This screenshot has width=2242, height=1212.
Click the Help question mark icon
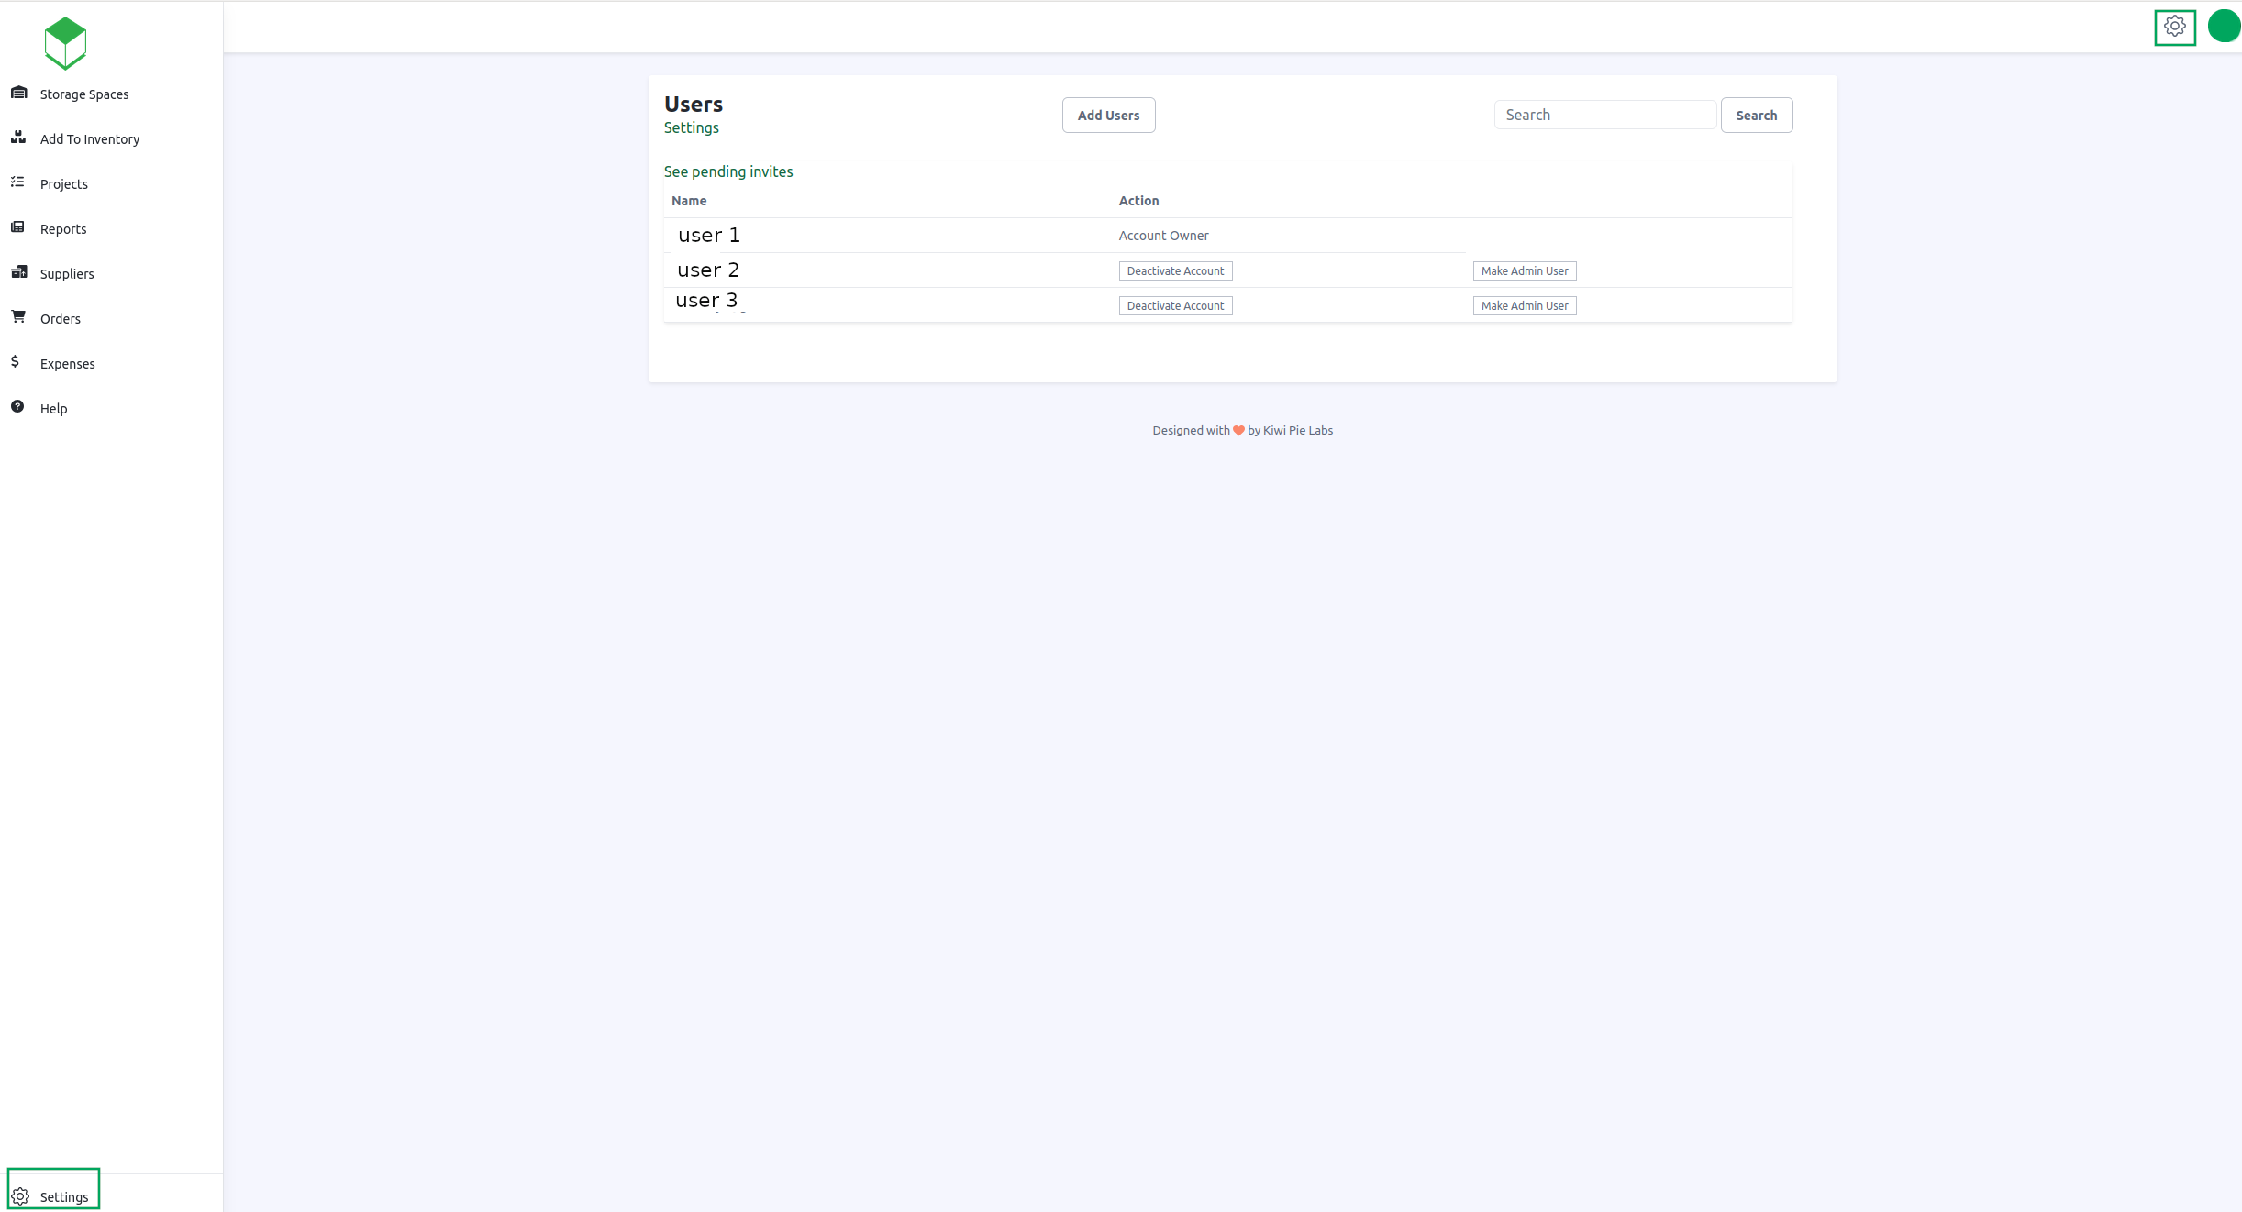coord(17,407)
